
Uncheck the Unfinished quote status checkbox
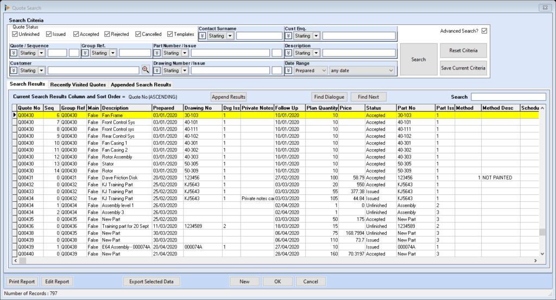(15, 34)
